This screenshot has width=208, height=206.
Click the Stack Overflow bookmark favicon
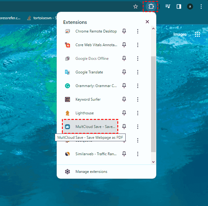[29, 18]
